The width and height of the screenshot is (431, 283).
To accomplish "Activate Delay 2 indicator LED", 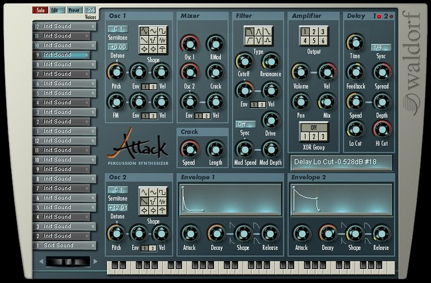I will (391, 16).
